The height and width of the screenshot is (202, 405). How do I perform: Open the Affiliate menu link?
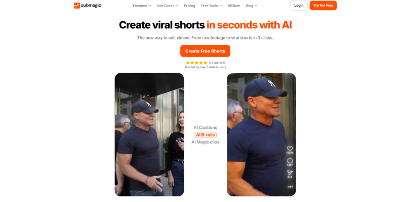[x=234, y=6]
